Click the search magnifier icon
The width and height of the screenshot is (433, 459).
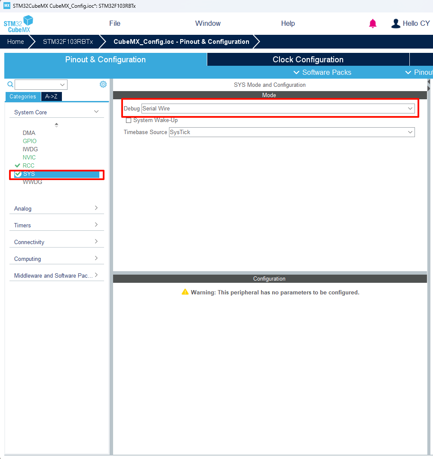coord(10,84)
